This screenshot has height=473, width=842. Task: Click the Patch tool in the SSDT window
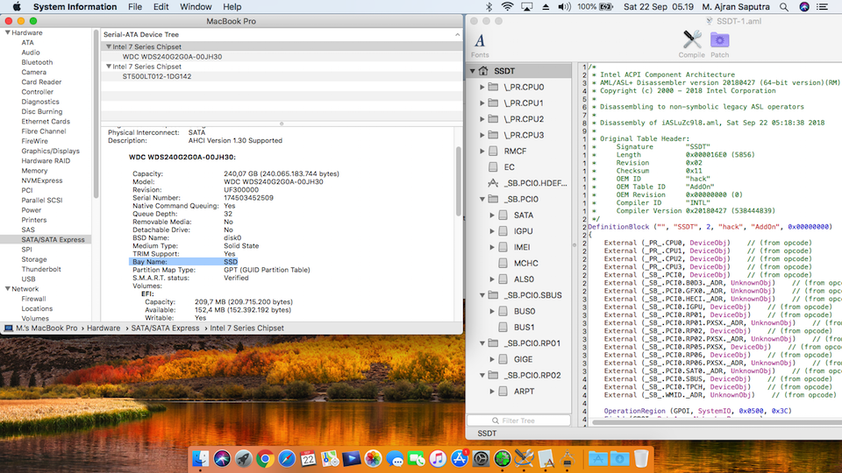click(719, 45)
